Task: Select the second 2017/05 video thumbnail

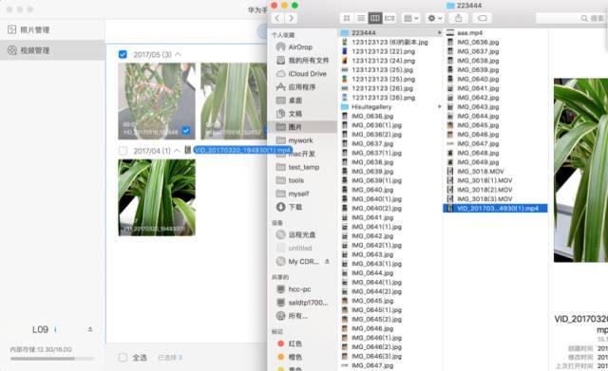Action: pyautogui.click(x=234, y=102)
